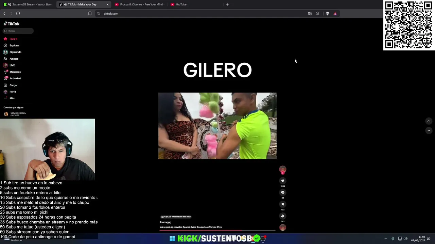Image resolution: width=435 pixels, height=244 pixels.
Task: Open the Actividad notifications icon
Action: [5, 78]
